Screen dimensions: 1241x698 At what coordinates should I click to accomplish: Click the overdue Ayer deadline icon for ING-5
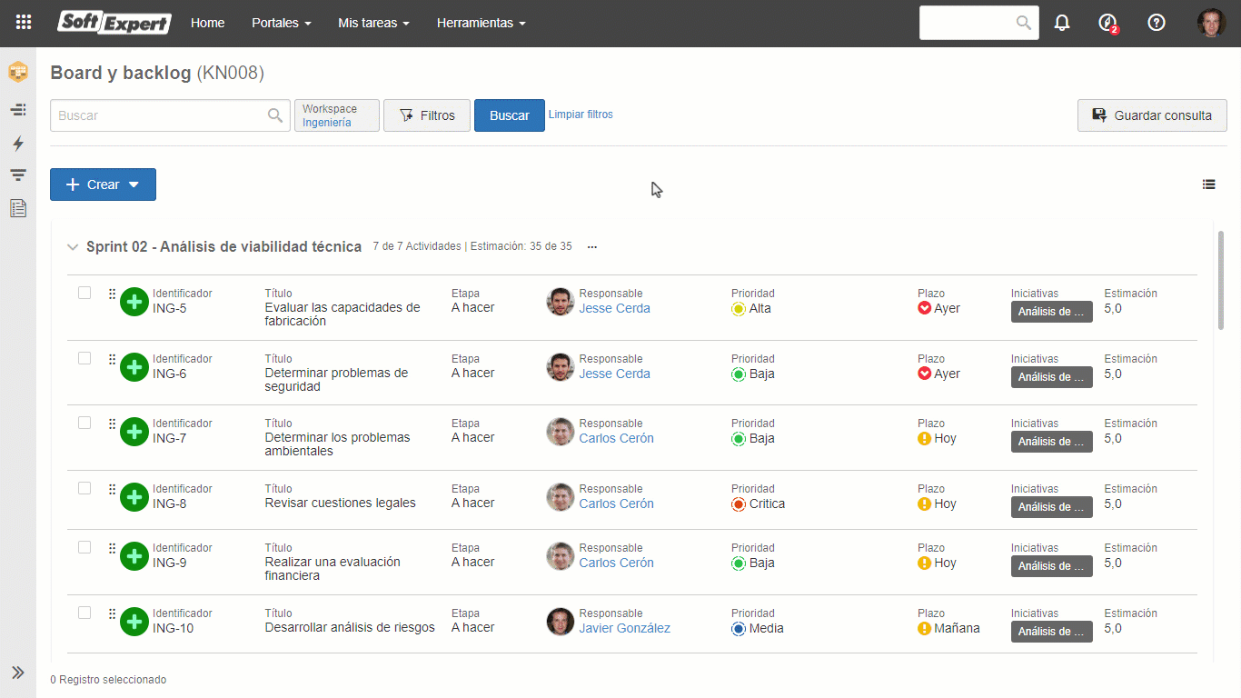point(925,308)
